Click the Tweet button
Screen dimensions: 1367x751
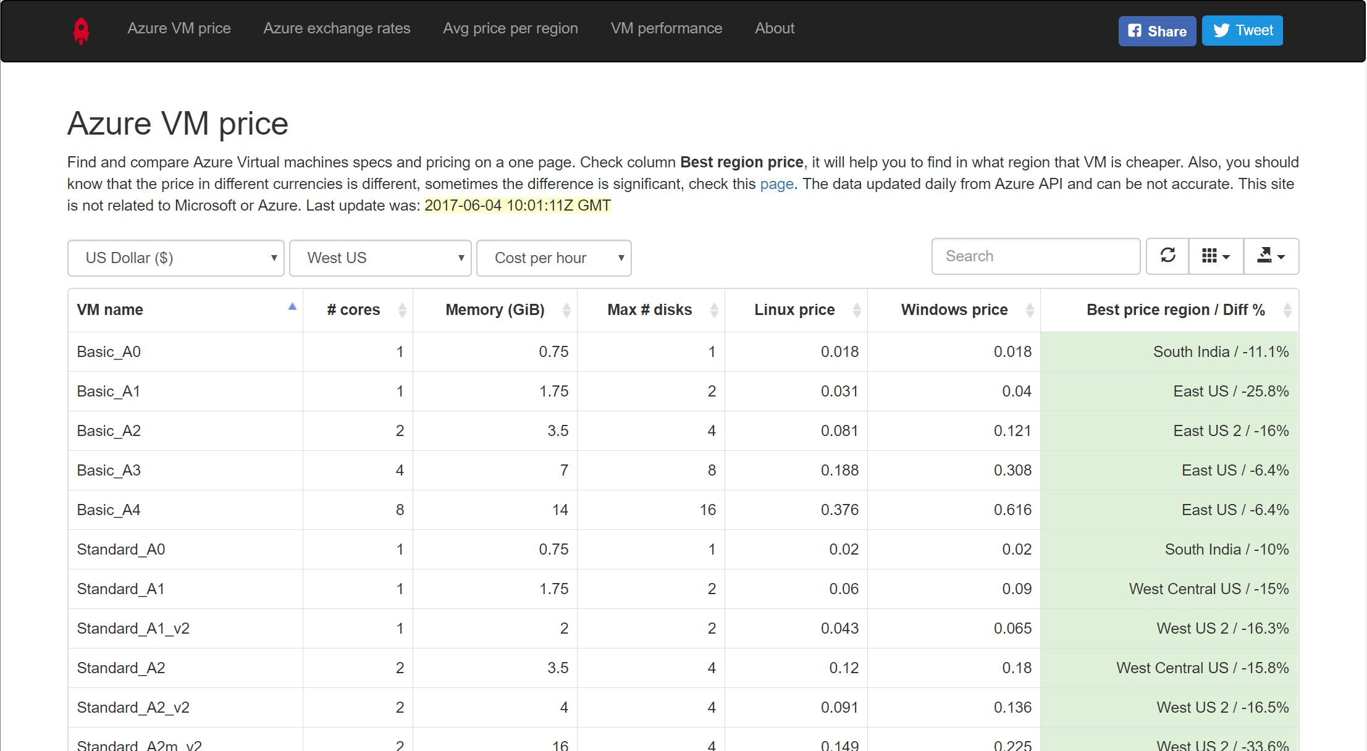[x=1242, y=31]
